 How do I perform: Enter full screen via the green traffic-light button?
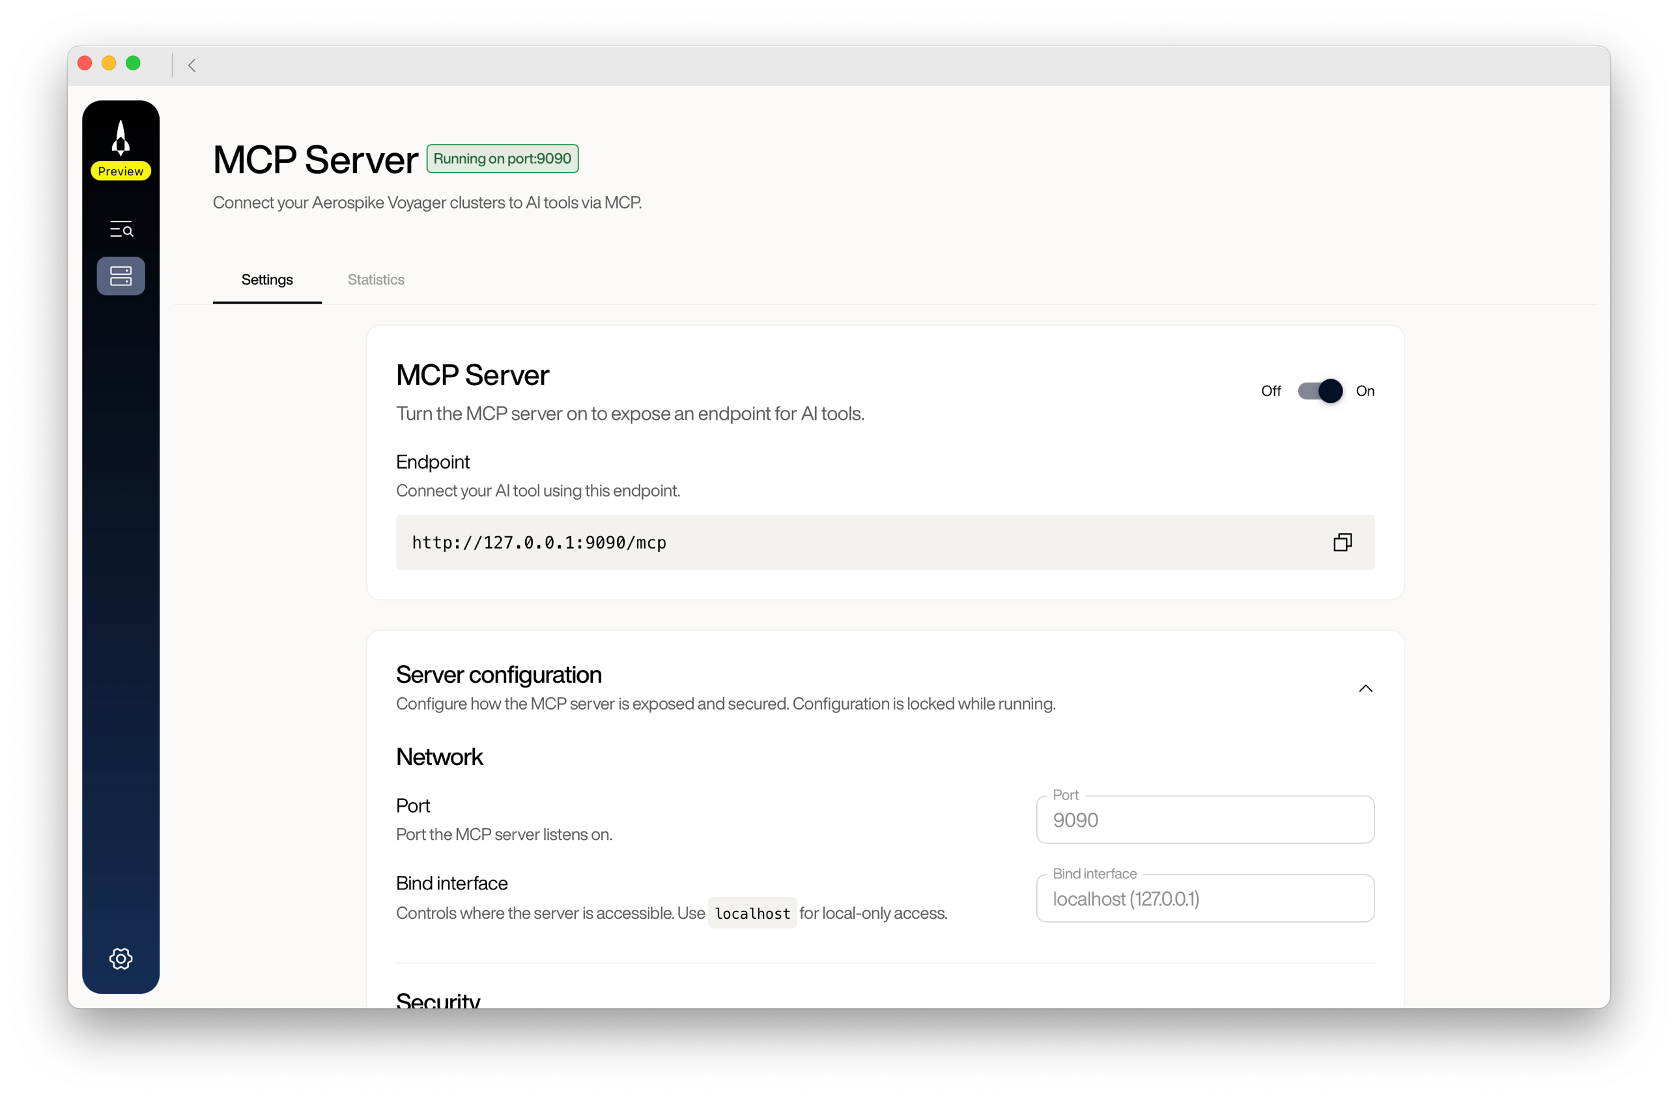pos(134,63)
